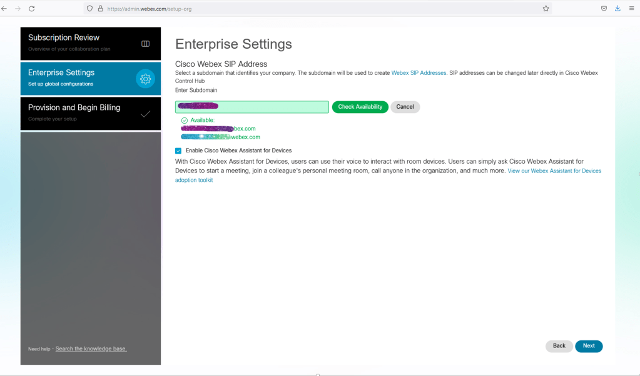This screenshot has width=640, height=376.
Task: Click Cancel next to subdomain field
Action: coord(405,107)
